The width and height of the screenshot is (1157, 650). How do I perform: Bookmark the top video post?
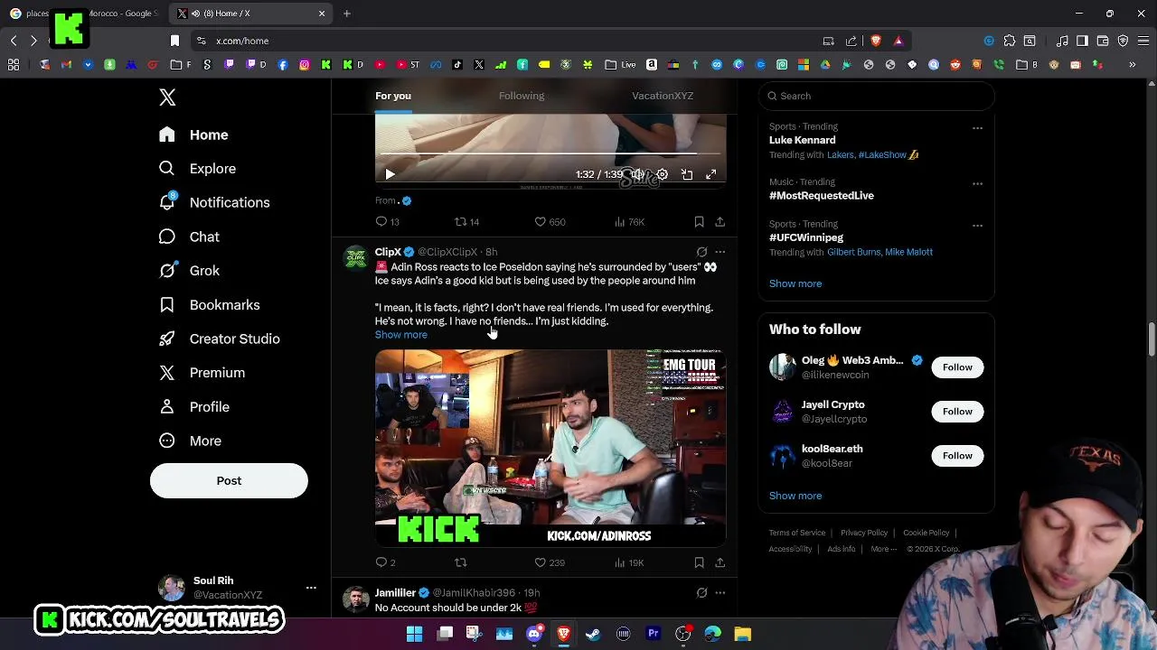tap(699, 221)
